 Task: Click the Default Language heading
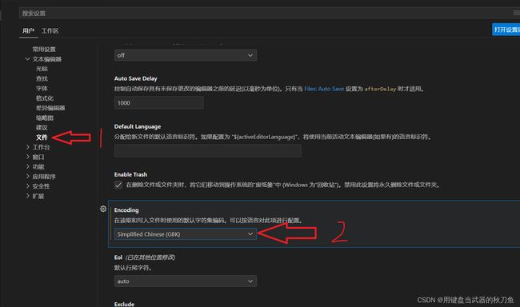coord(138,126)
